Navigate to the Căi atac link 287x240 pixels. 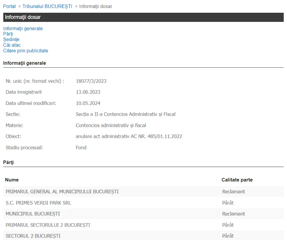point(12,45)
